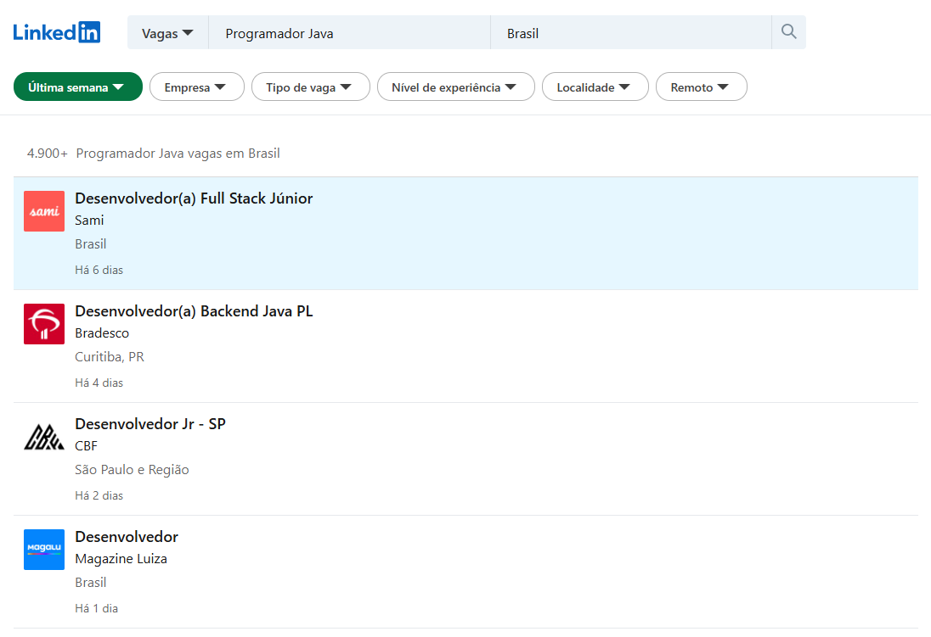Click the Magalu company logo

[x=44, y=550]
